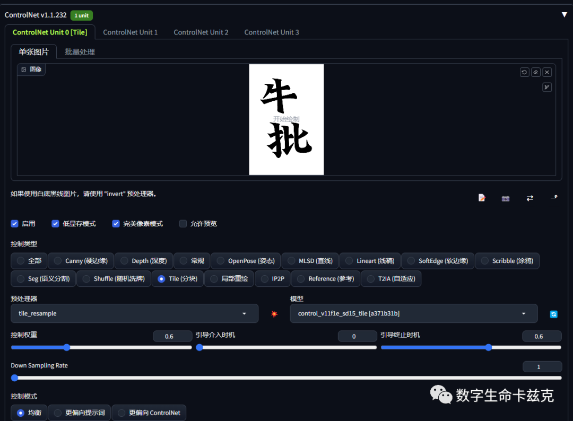
Task: Enable the 允许预览 checkbox
Action: pyautogui.click(x=183, y=224)
